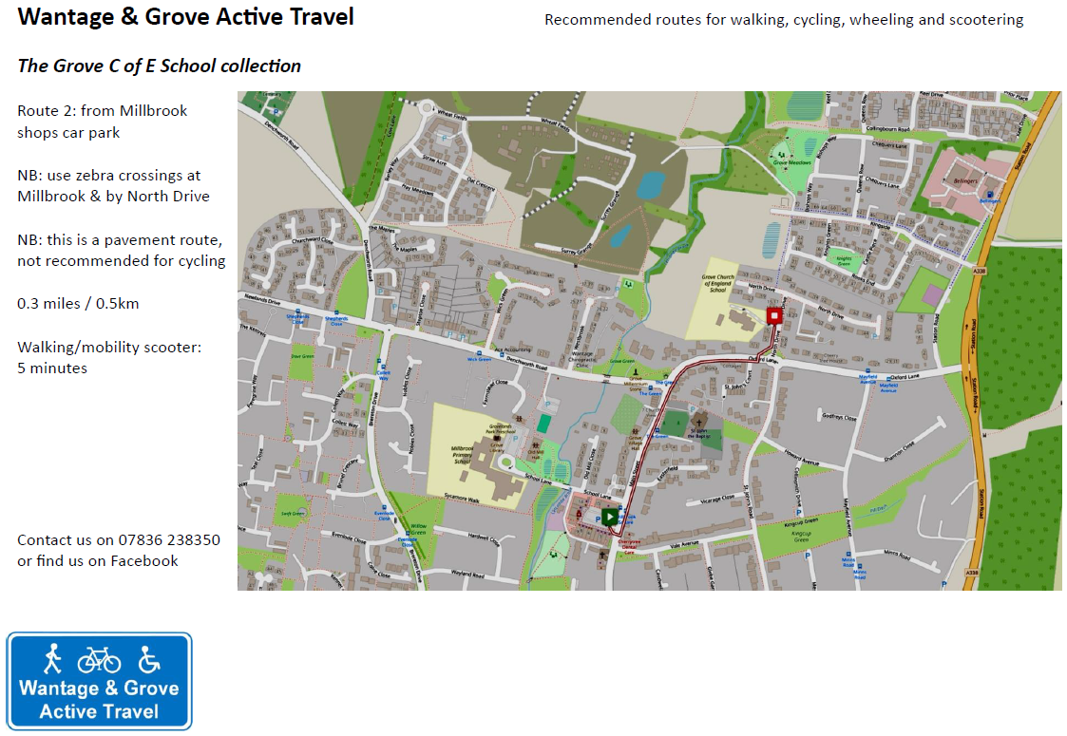This screenshot has width=1067, height=736.
Task: Click the walking person icon in logo
Action: pyautogui.click(x=52, y=658)
